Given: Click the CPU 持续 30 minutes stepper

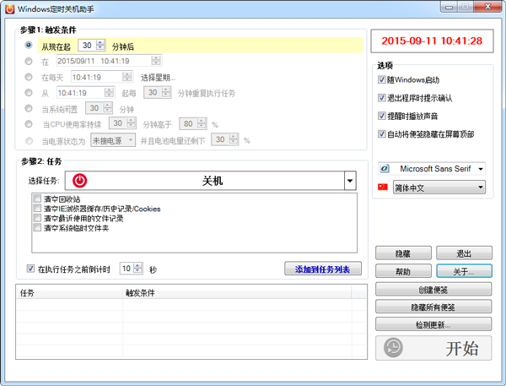Looking at the screenshot, I should tap(131, 122).
